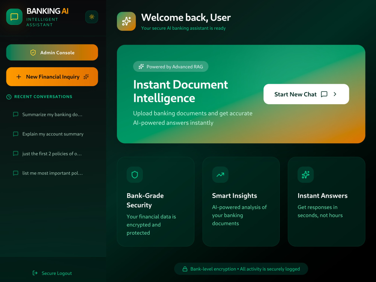Click chat icon beside 'list me most important pol…'
This screenshot has width=376, height=282.
(15, 173)
